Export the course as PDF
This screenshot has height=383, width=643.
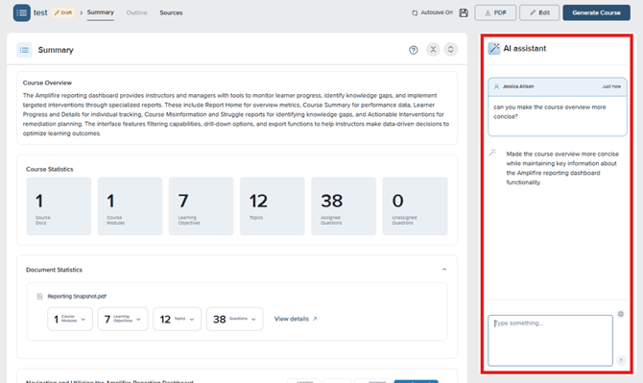(495, 12)
